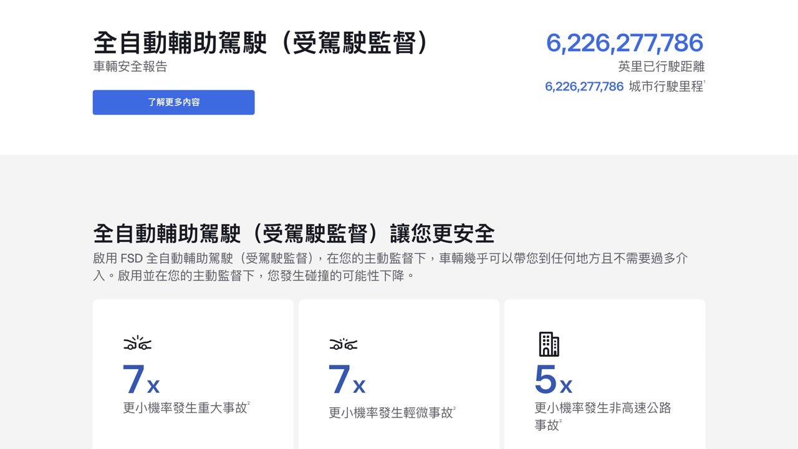Click the 5x figure in the third card
The height and width of the screenshot is (449, 798).
click(x=553, y=379)
